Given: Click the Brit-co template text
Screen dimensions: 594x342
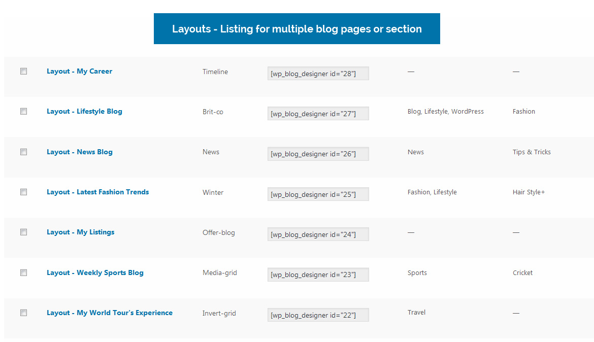Looking at the screenshot, I should pos(213,112).
